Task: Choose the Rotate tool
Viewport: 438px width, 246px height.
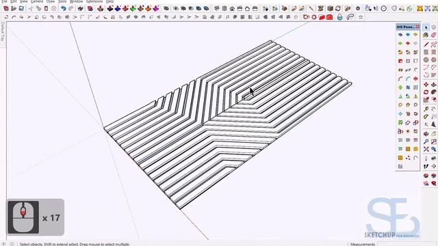Action: coord(426,92)
